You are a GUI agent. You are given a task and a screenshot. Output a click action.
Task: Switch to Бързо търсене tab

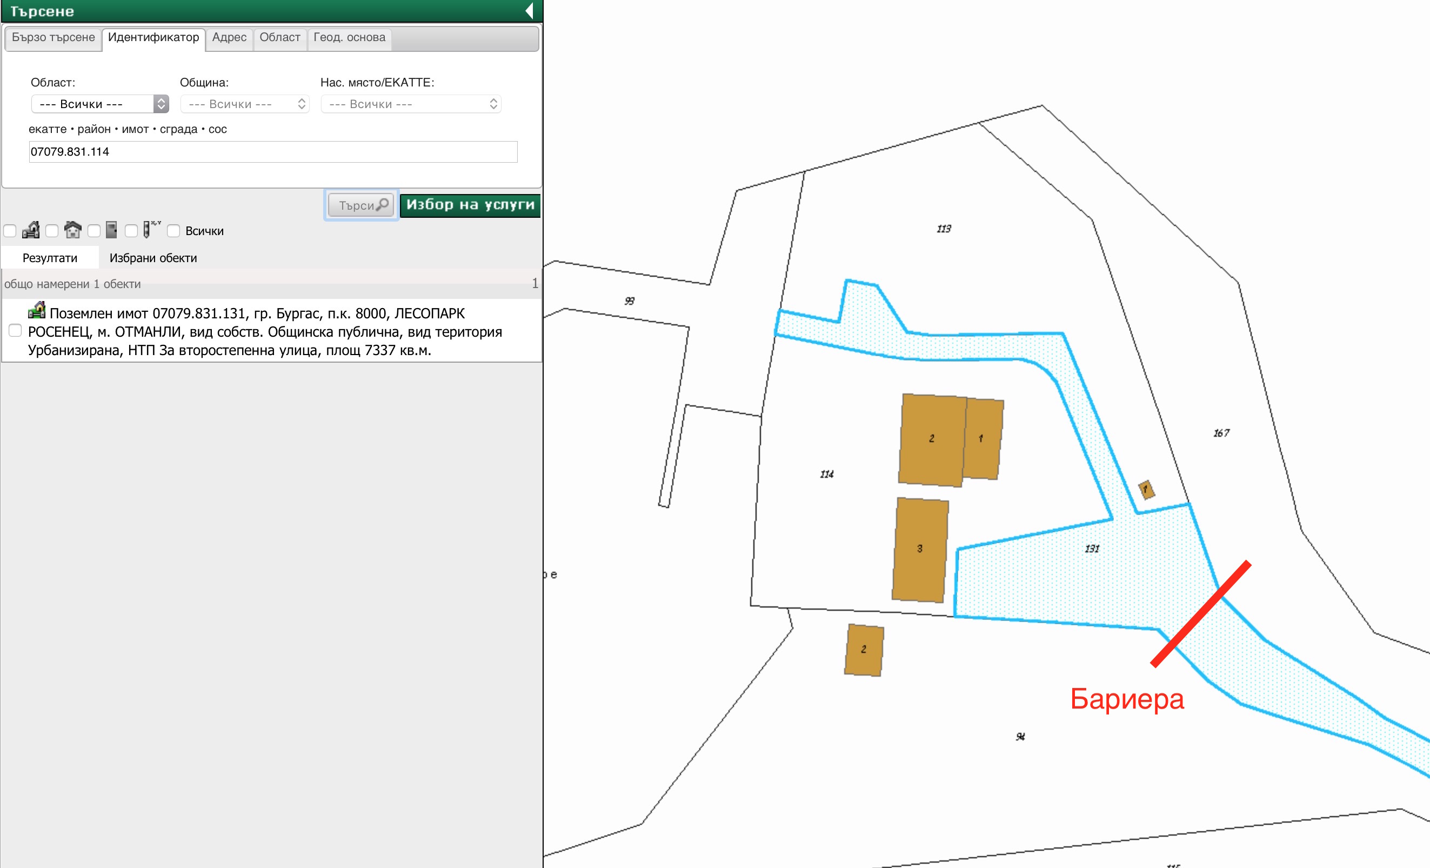click(x=54, y=38)
